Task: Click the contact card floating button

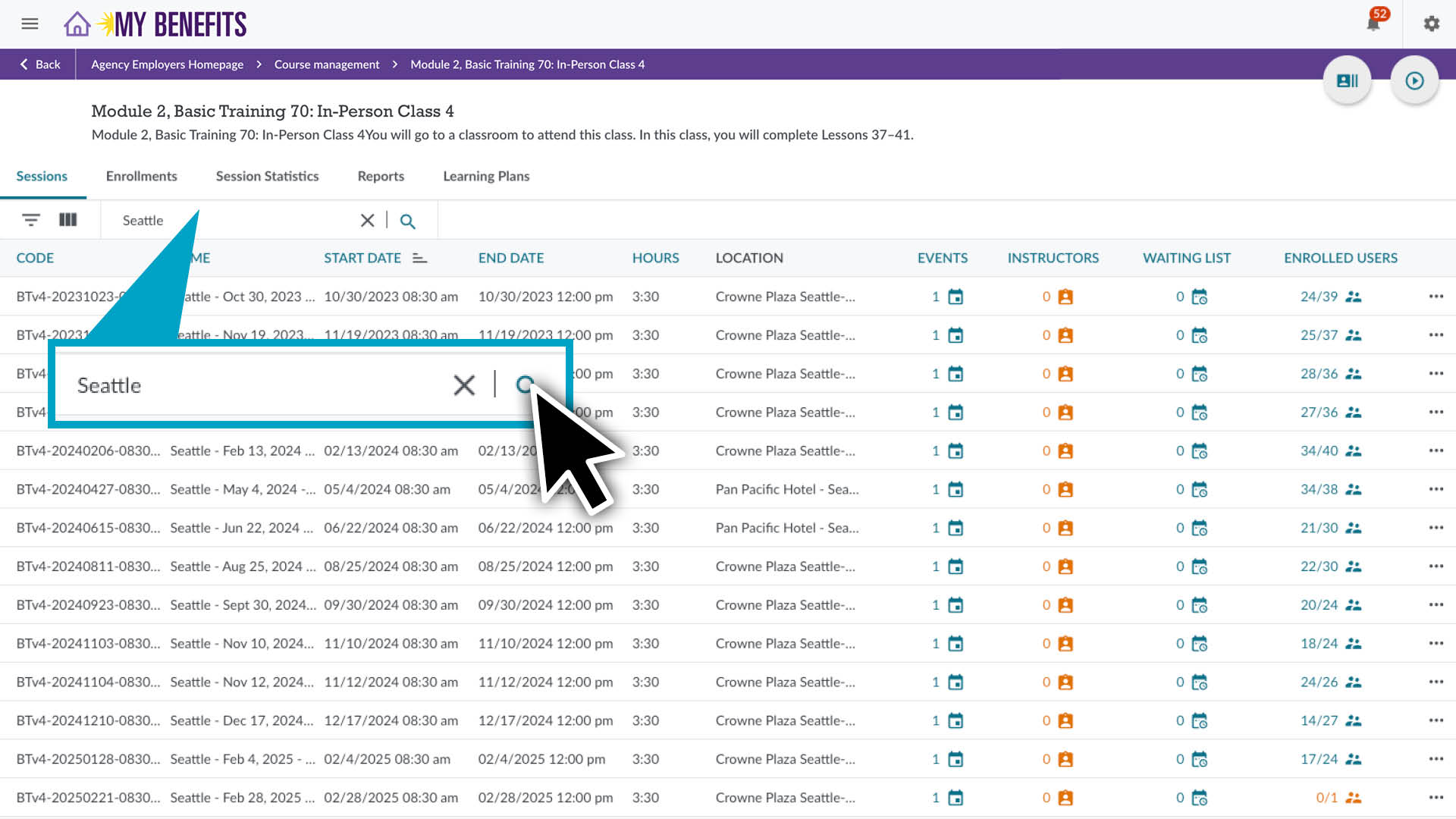Action: pos(1347,80)
